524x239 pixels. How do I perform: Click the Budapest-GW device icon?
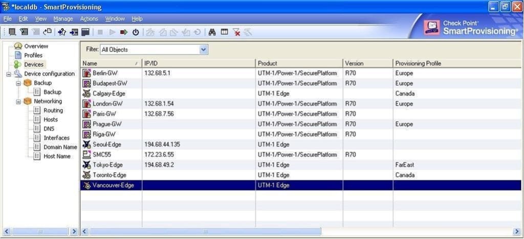[86, 83]
